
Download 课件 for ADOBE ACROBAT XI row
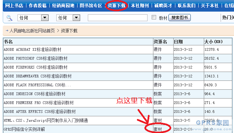(x=157, y=49)
